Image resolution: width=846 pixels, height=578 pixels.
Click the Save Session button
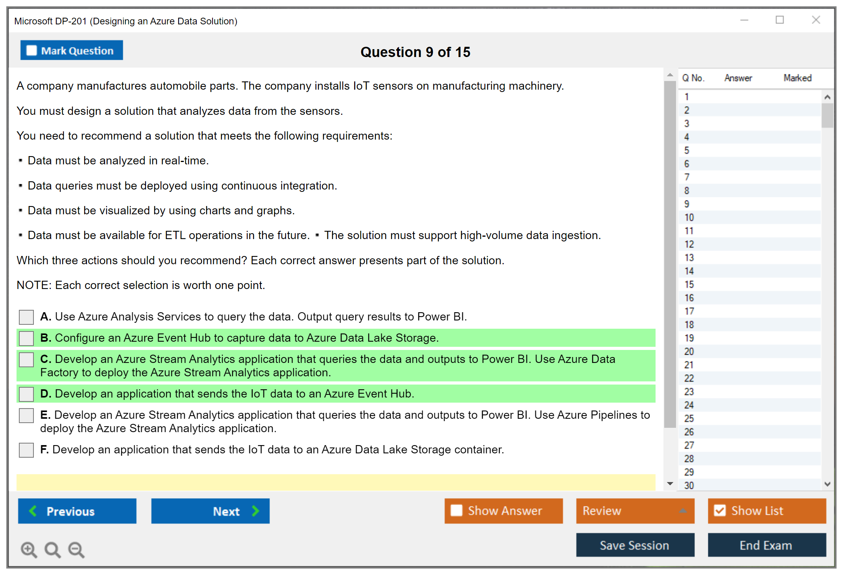pyautogui.click(x=635, y=545)
